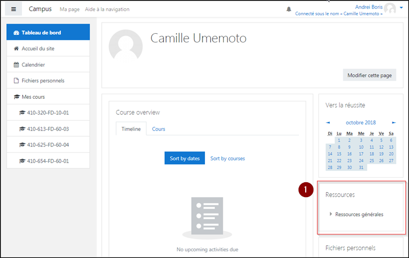
Task: Open the notifications bell icon
Action: [289, 9]
